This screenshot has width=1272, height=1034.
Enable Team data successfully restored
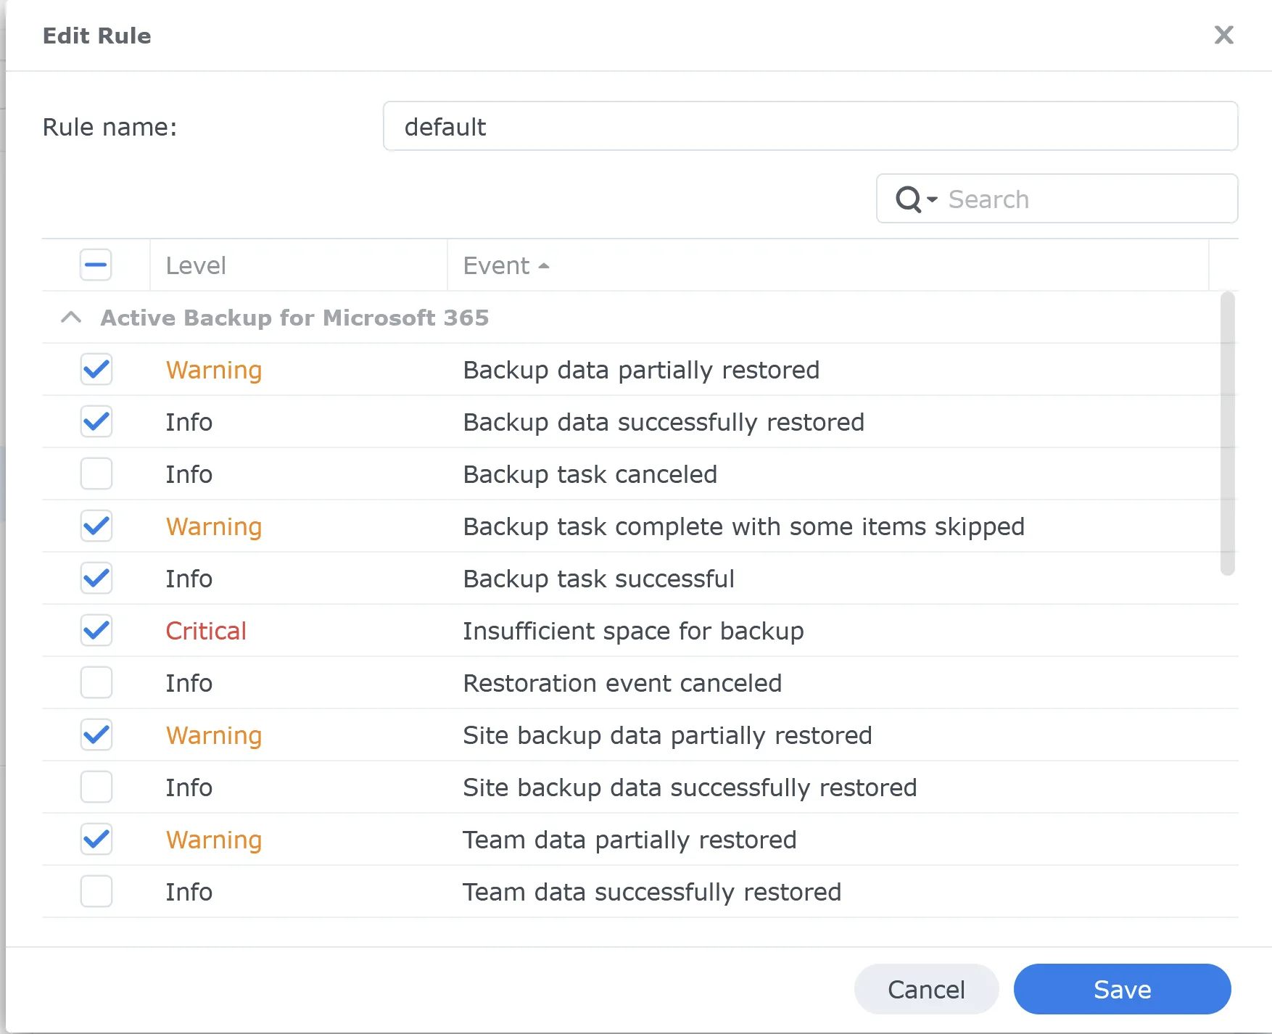96,891
